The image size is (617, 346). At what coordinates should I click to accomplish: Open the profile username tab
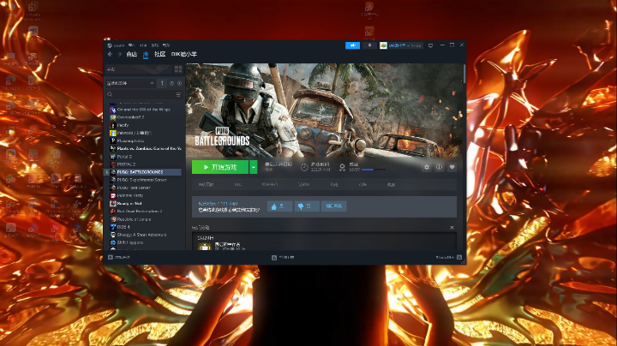[184, 54]
